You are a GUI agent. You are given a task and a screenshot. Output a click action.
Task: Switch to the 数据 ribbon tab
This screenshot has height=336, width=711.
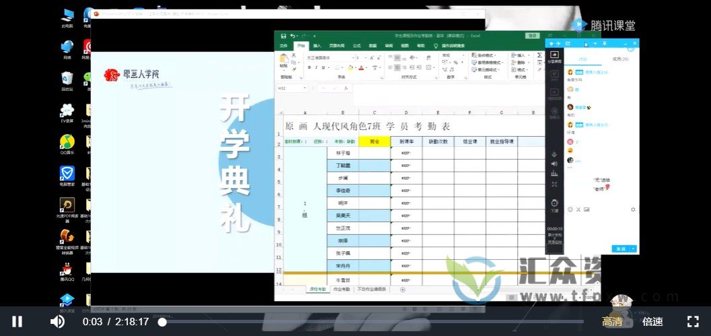tap(373, 46)
